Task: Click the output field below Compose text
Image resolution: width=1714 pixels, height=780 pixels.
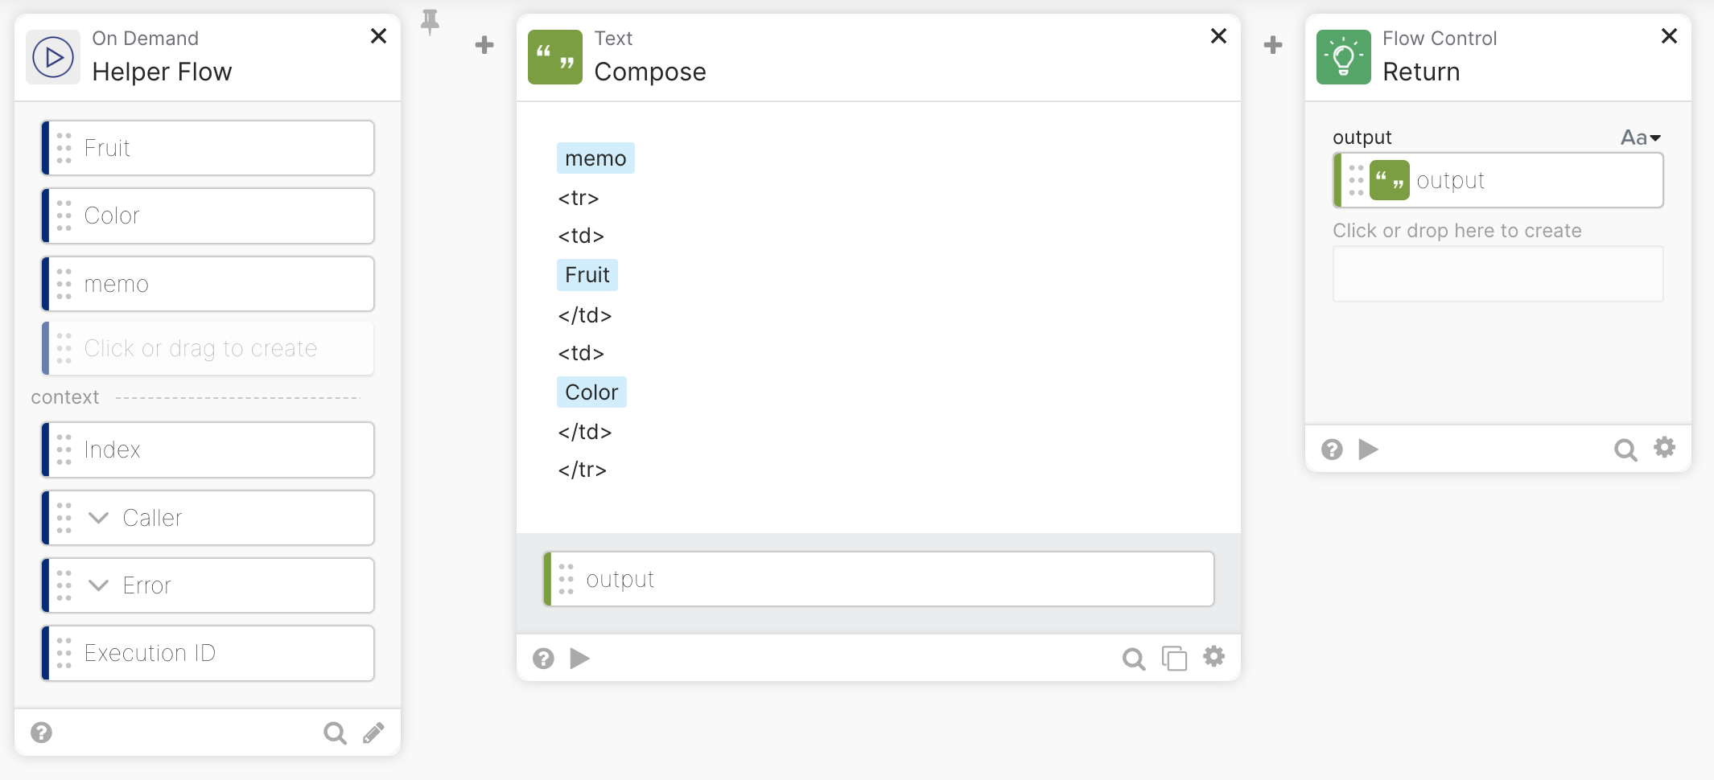Action: pyautogui.click(x=879, y=579)
